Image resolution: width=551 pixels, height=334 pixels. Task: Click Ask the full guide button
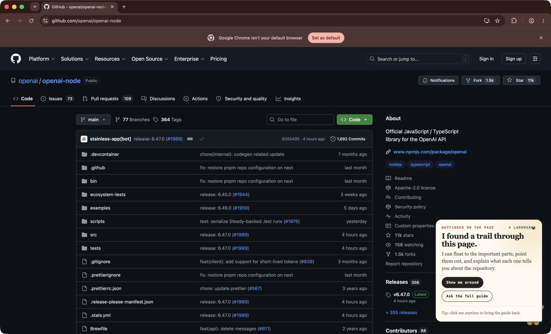(x=467, y=296)
